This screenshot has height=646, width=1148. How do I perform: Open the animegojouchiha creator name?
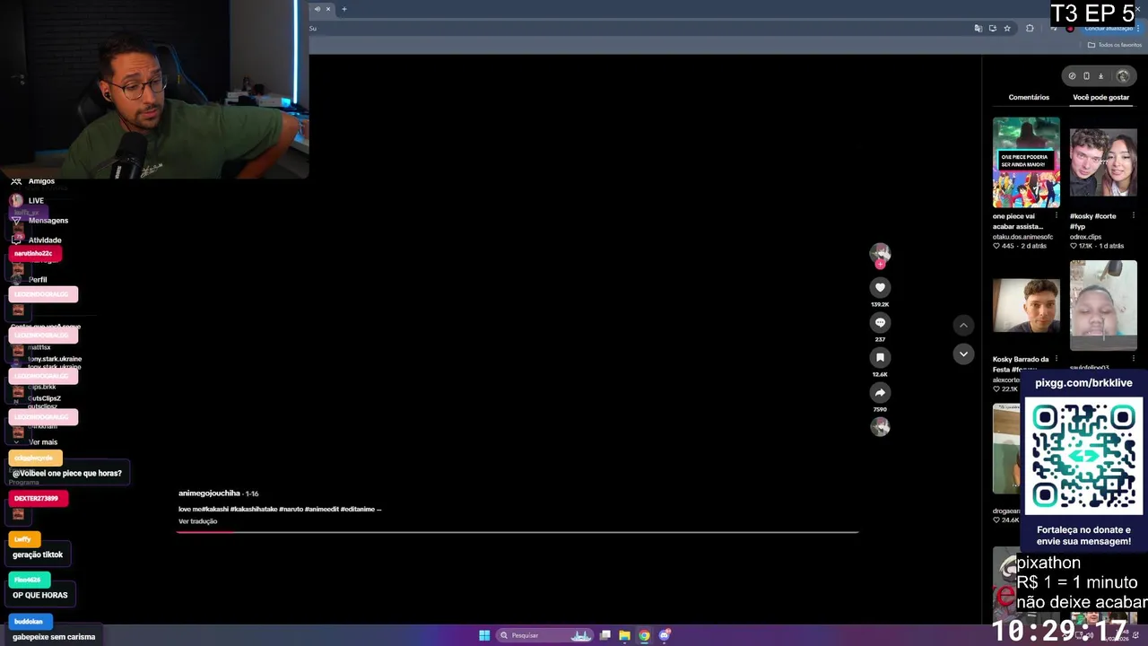click(209, 493)
